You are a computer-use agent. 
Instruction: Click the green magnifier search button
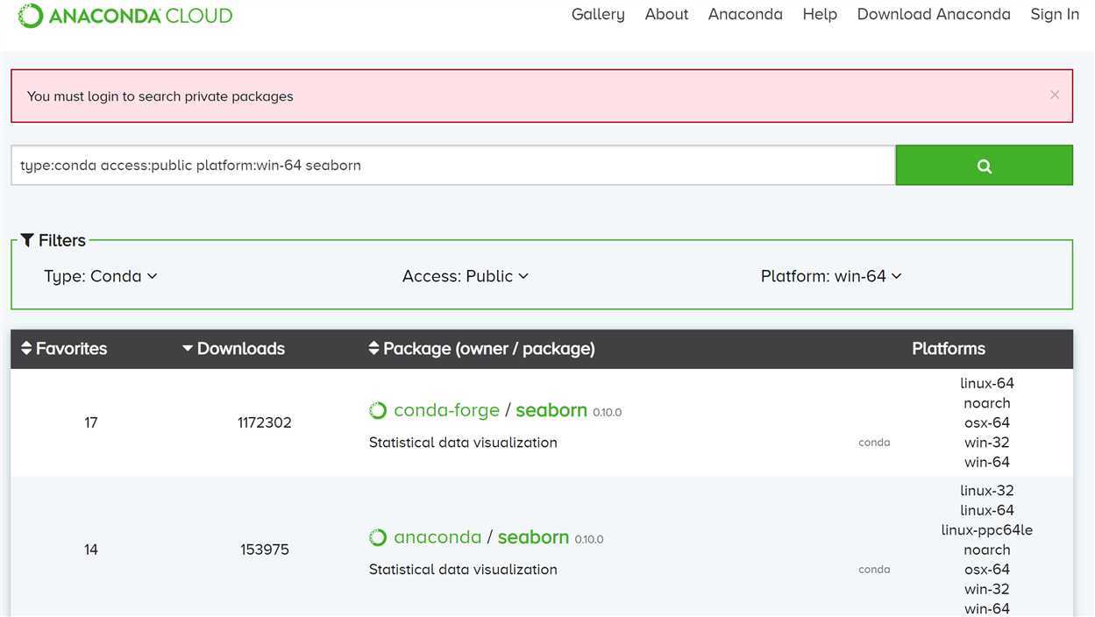point(984,165)
